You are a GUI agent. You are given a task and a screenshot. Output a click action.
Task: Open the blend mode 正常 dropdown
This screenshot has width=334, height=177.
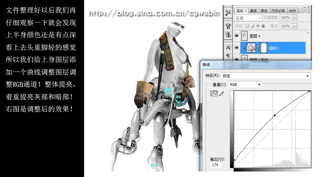coord(248,18)
